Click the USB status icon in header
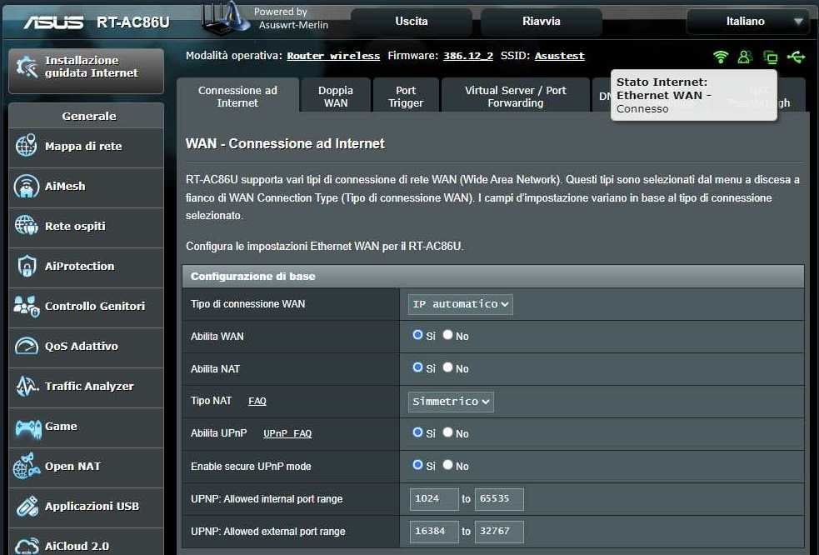 (x=796, y=57)
